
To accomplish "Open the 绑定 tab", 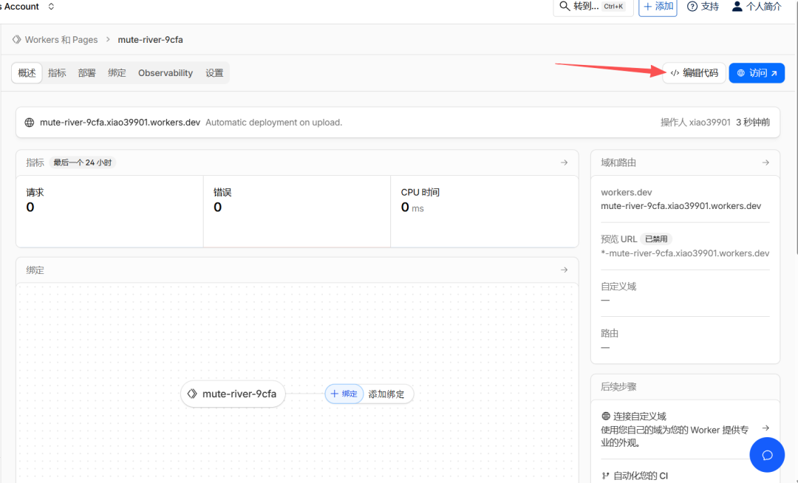I will point(117,72).
